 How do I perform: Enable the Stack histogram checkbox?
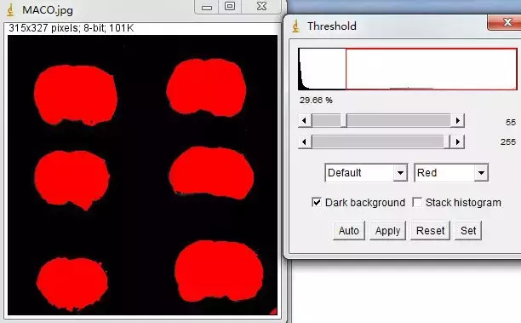click(x=417, y=202)
